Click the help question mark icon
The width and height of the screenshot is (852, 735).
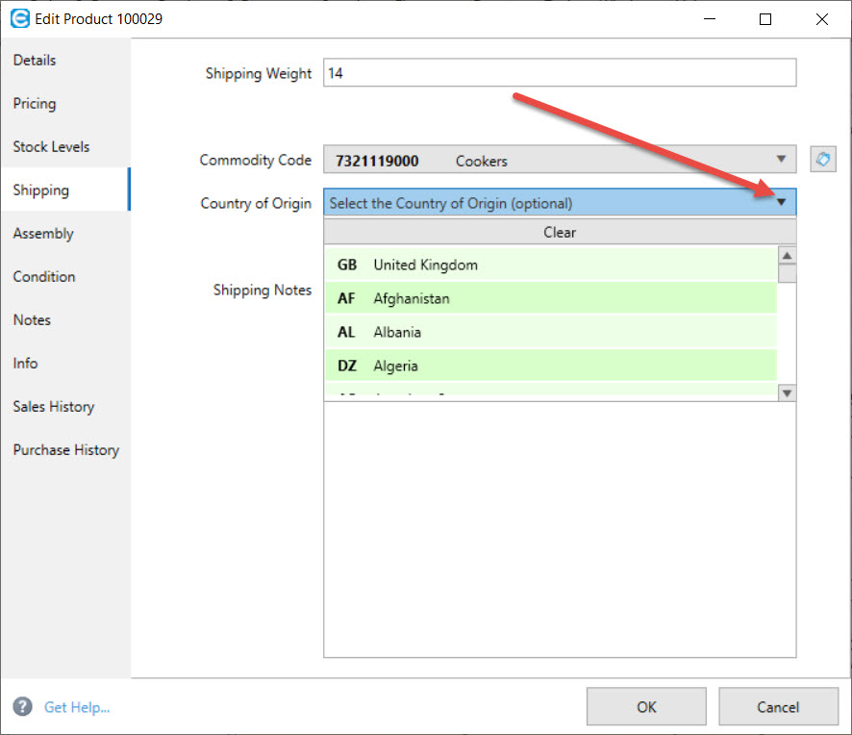coord(22,707)
